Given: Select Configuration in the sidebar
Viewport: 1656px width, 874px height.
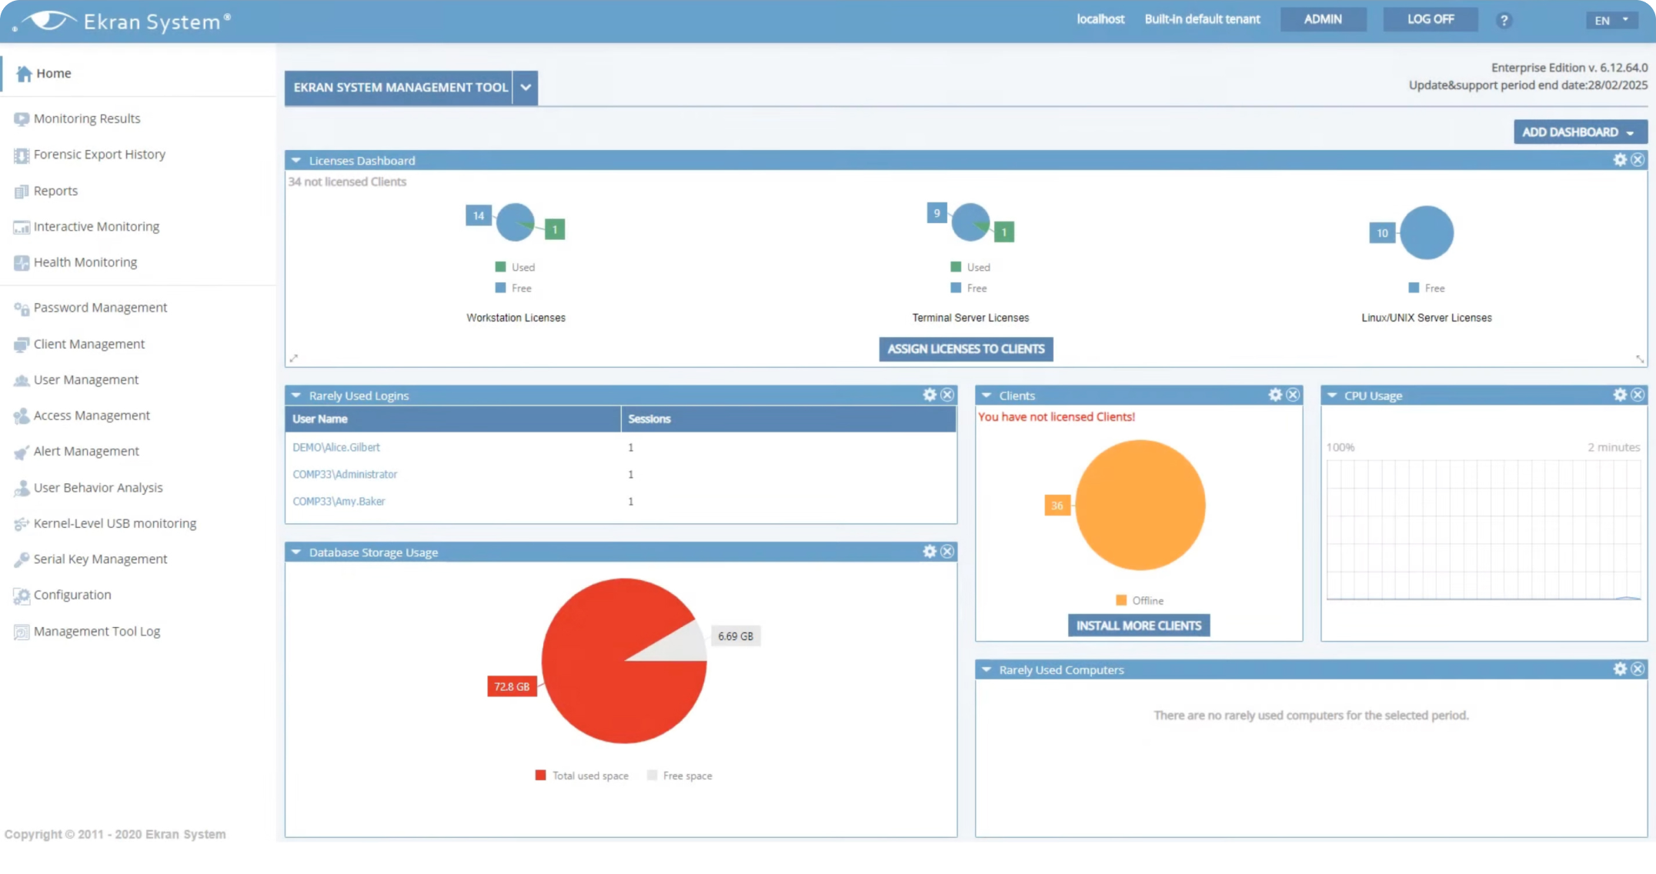Looking at the screenshot, I should (x=72, y=595).
